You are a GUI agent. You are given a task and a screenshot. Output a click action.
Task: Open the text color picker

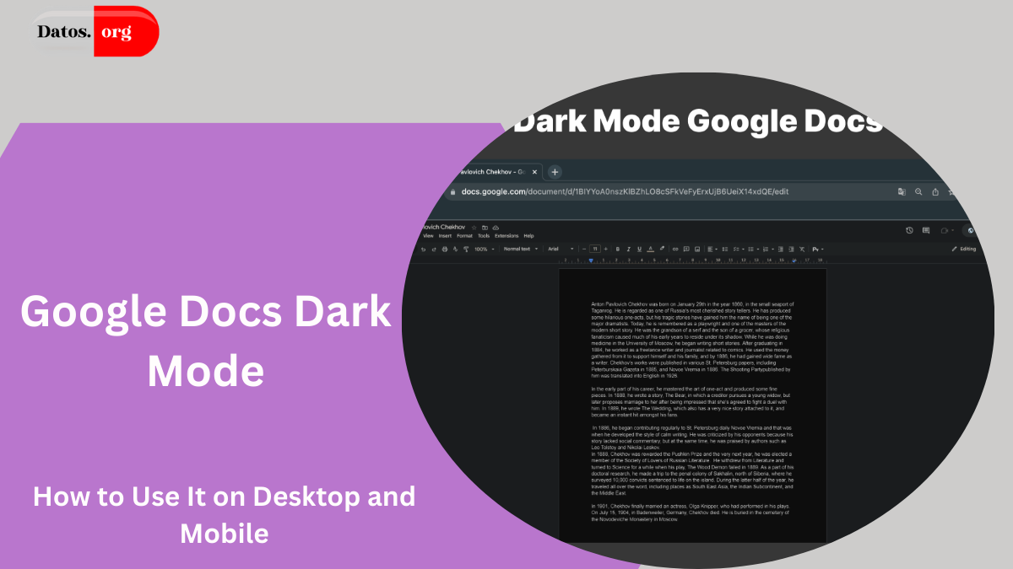[x=650, y=249]
